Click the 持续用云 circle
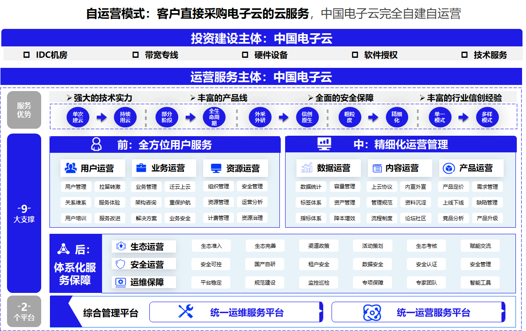Image resolution: width=526 pixels, height=331 pixels. click(x=125, y=117)
